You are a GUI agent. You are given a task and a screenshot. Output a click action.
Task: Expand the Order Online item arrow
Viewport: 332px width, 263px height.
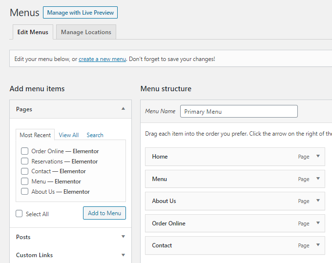318,223
